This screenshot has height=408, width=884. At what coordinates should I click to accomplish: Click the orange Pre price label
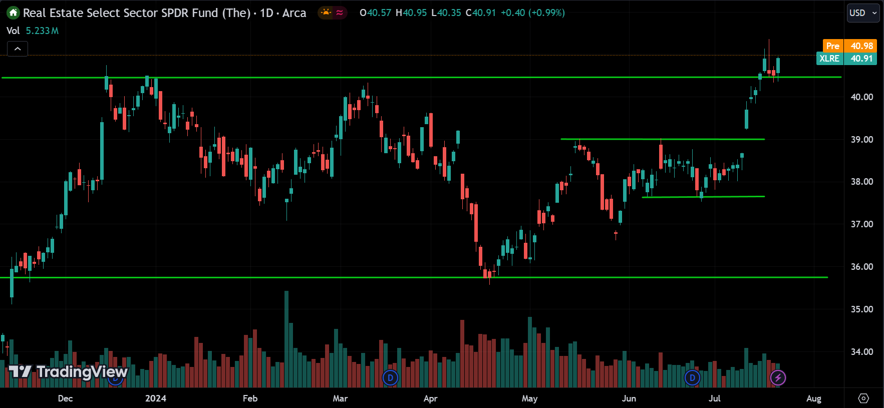click(850, 46)
